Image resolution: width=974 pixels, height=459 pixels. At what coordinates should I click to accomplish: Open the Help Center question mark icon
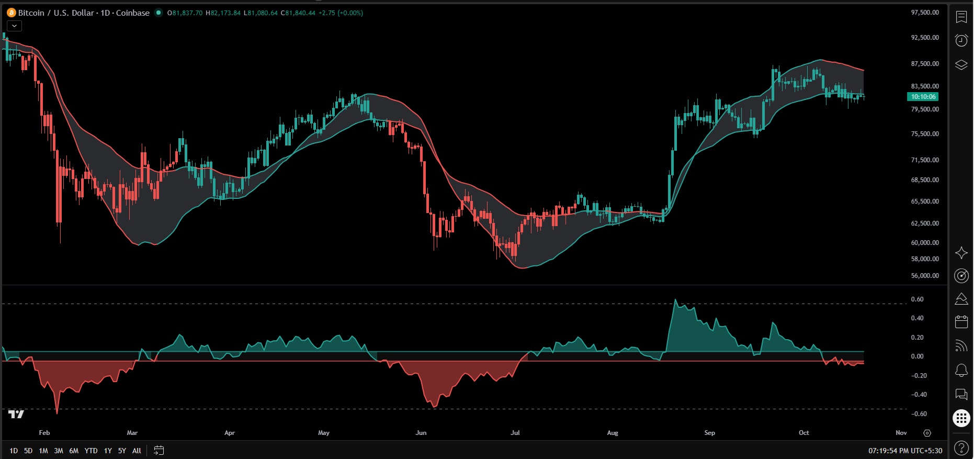(x=961, y=448)
